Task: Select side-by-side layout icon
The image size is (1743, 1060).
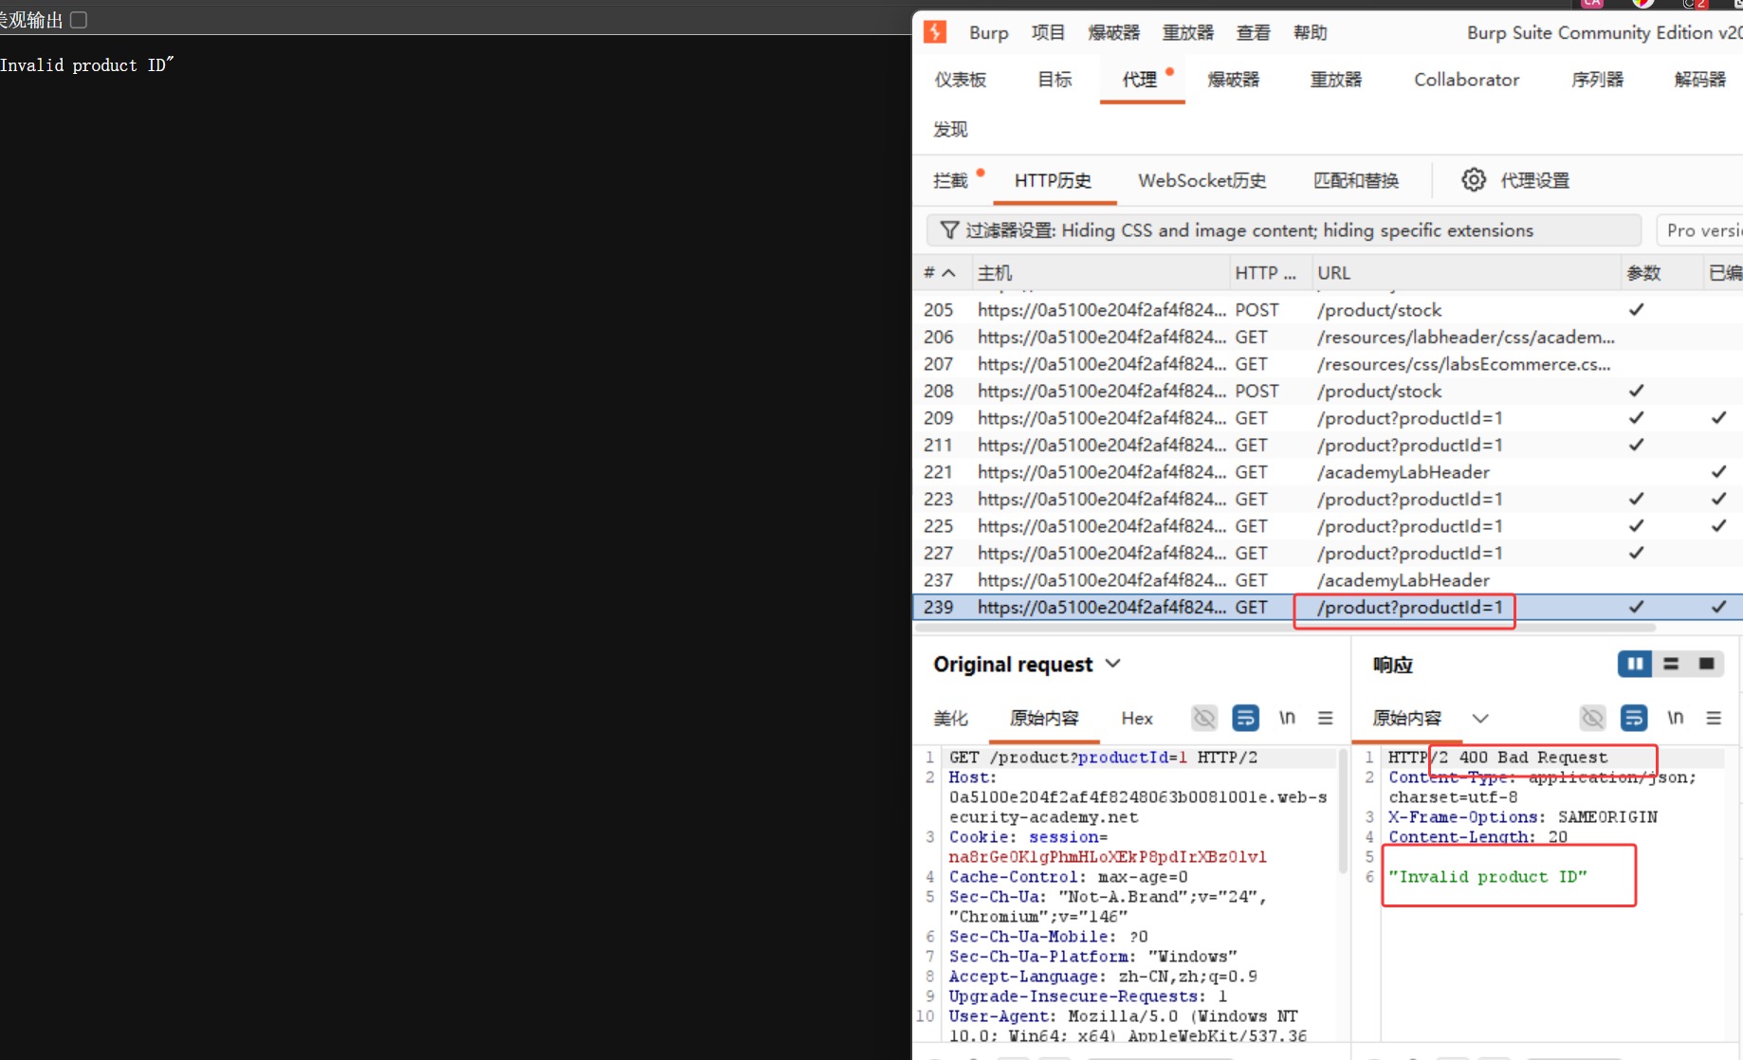Action: 1635,664
